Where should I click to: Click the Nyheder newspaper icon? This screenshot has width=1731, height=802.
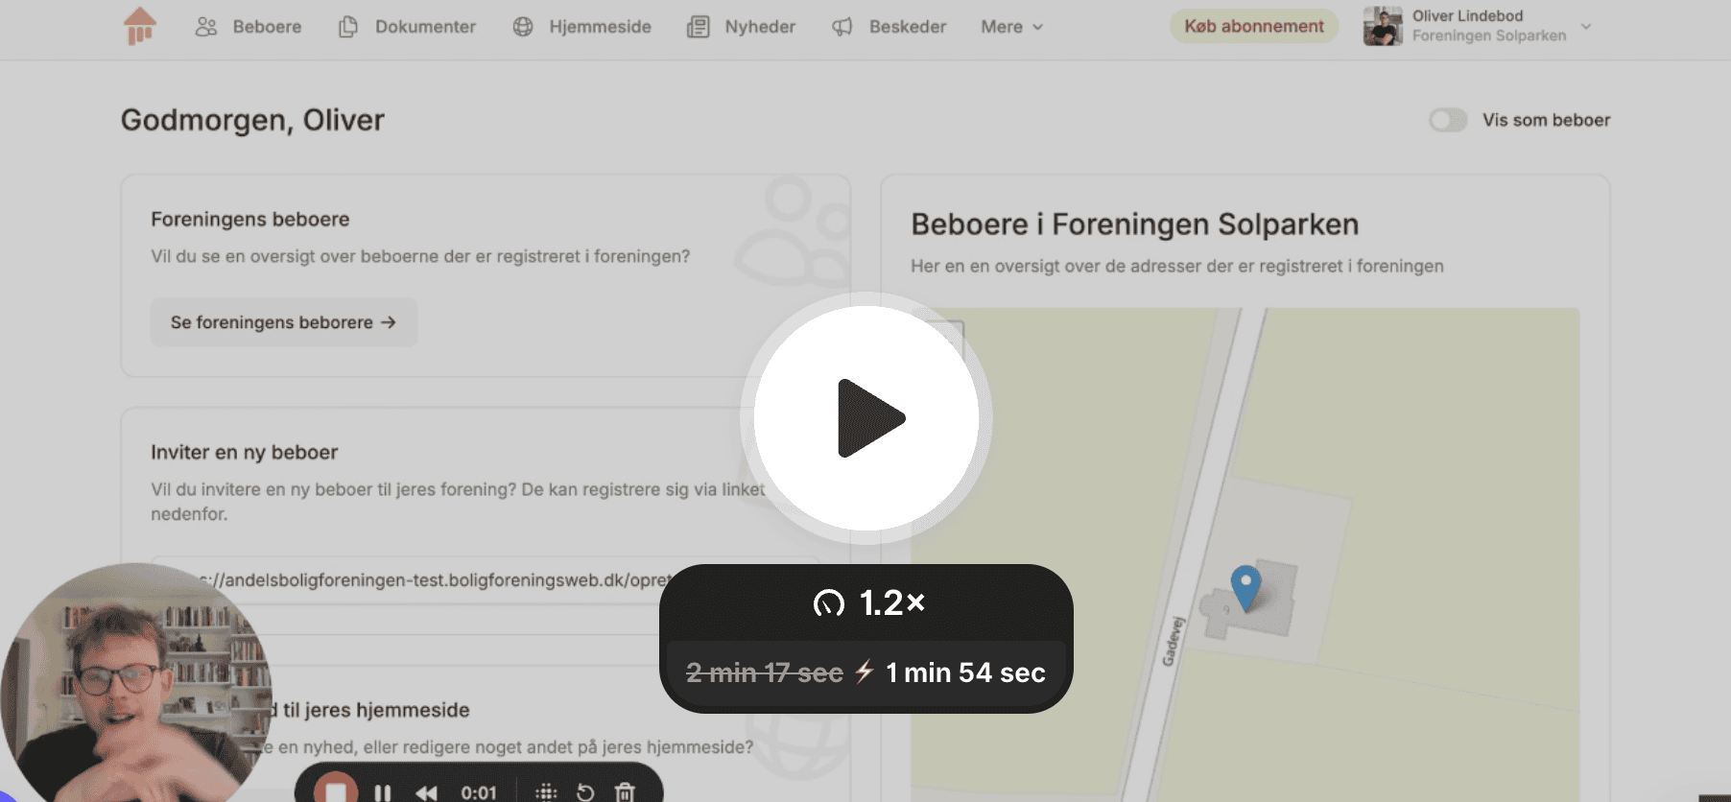pos(699,27)
